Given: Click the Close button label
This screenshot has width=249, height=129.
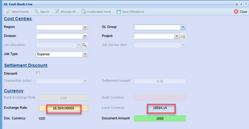Looking at the screenshot, I should point(243,12).
